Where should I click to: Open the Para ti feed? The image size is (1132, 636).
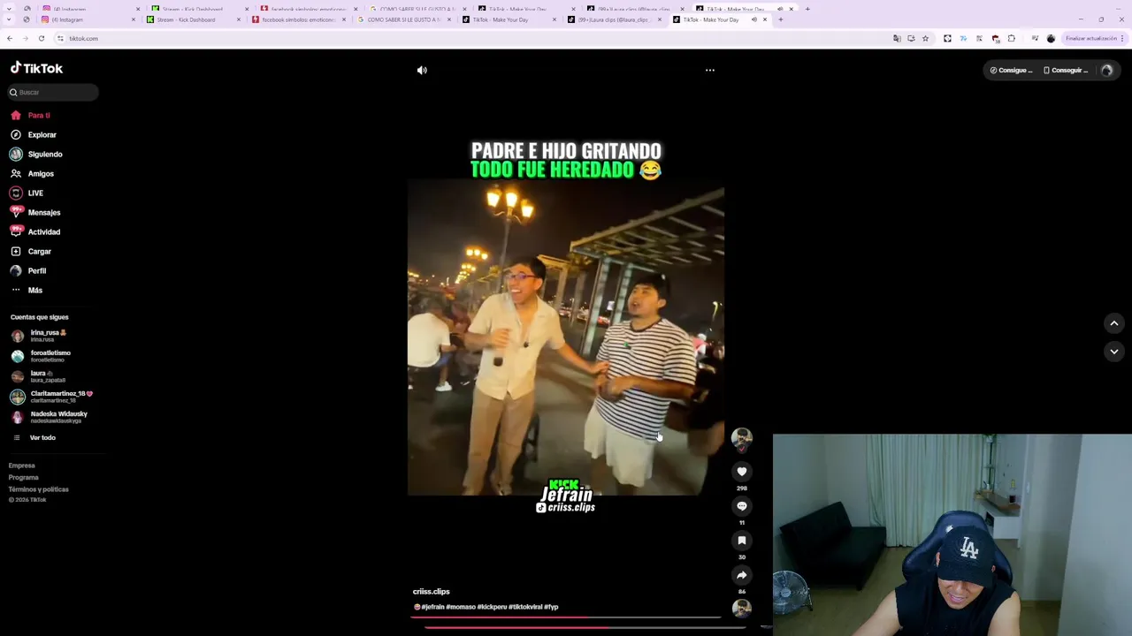pyautogui.click(x=31, y=116)
